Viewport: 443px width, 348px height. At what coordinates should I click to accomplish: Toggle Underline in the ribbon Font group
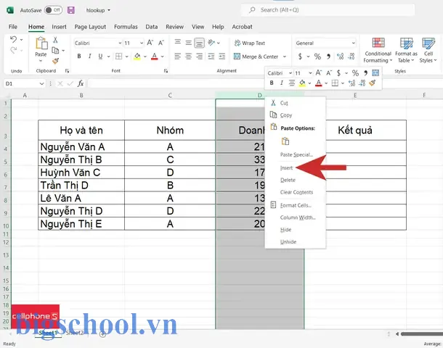tap(100, 57)
